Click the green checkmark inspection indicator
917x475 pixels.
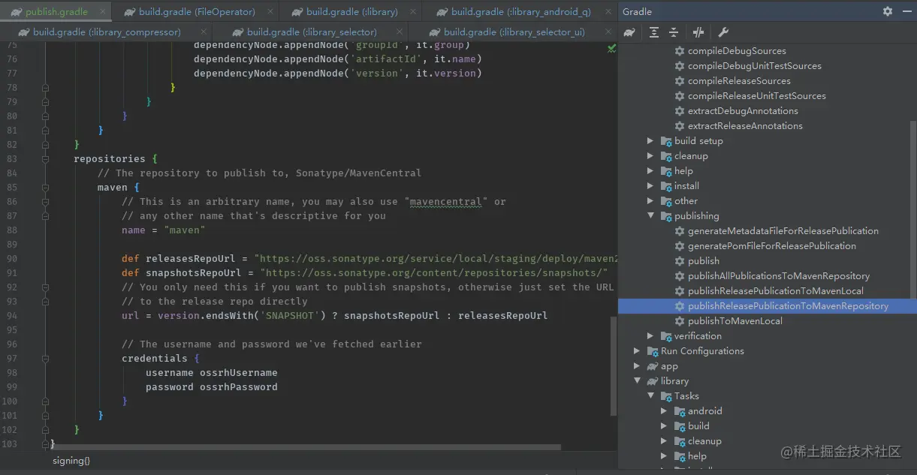pyautogui.click(x=611, y=47)
